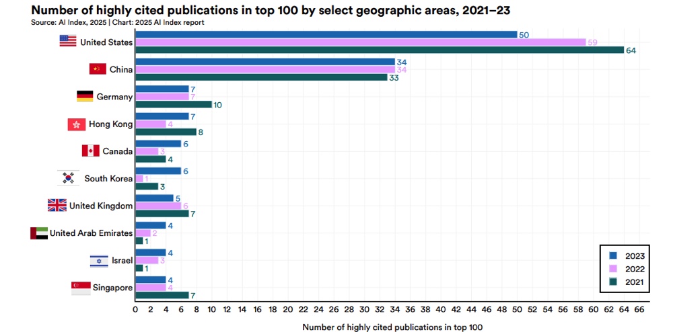This screenshot has height=332, width=673.
Task: Click the United Kingdom flag icon
Action: pyautogui.click(x=57, y=206)
